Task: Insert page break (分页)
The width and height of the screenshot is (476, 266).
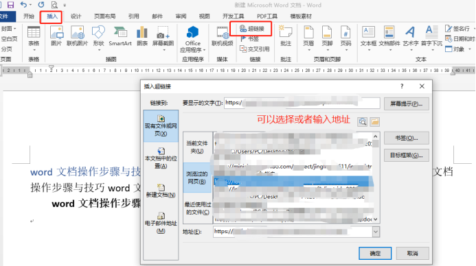Action: [6, 49]
